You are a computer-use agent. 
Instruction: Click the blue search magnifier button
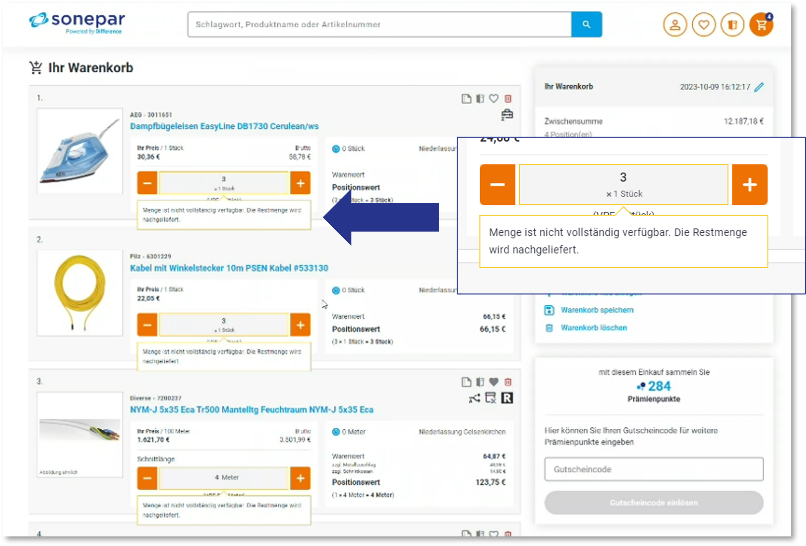click(x=586, y=24)
